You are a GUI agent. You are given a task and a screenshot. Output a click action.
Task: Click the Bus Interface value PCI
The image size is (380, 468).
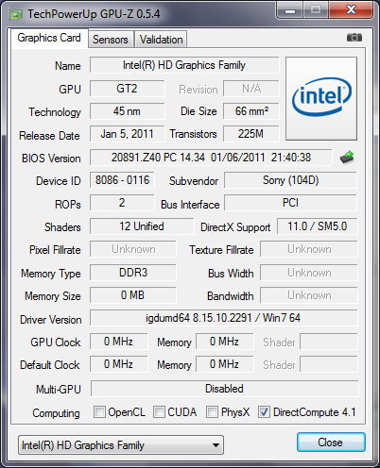tap(290, 203)
